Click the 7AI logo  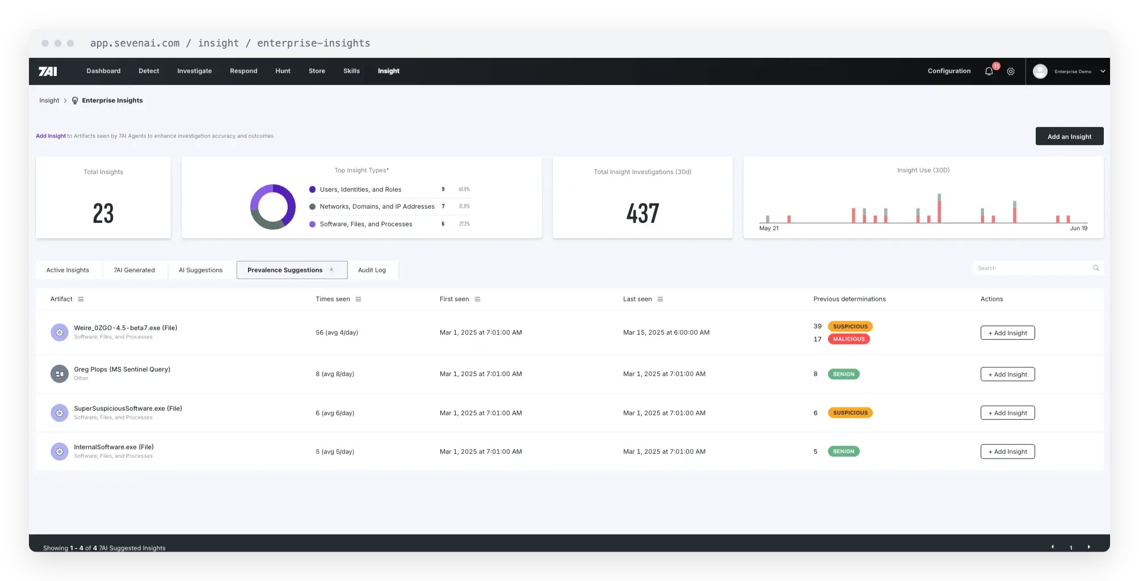48,71
